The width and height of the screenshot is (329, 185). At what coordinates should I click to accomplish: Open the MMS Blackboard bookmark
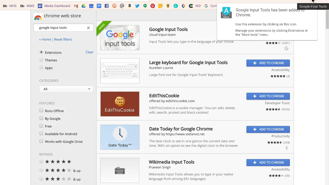pos(27,6)
